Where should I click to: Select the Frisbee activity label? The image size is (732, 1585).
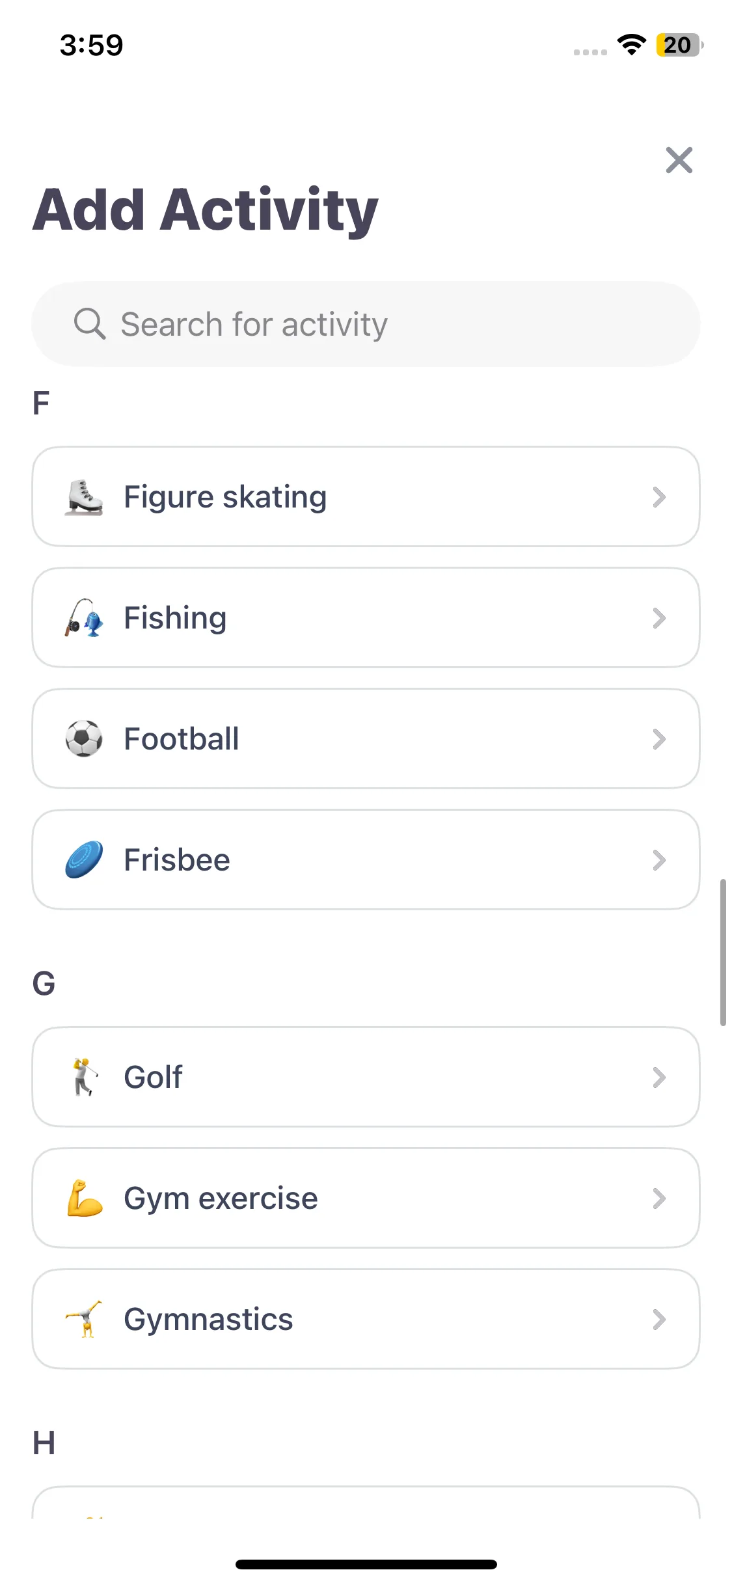click(x=177, y=860)
